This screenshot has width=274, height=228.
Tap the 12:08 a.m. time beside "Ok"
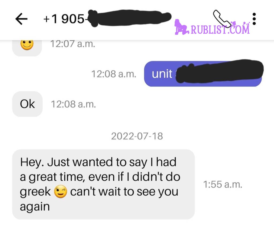(x=73, y=104)
